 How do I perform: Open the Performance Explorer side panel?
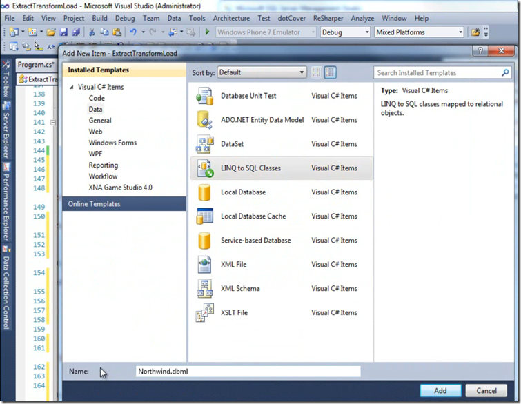6,203
